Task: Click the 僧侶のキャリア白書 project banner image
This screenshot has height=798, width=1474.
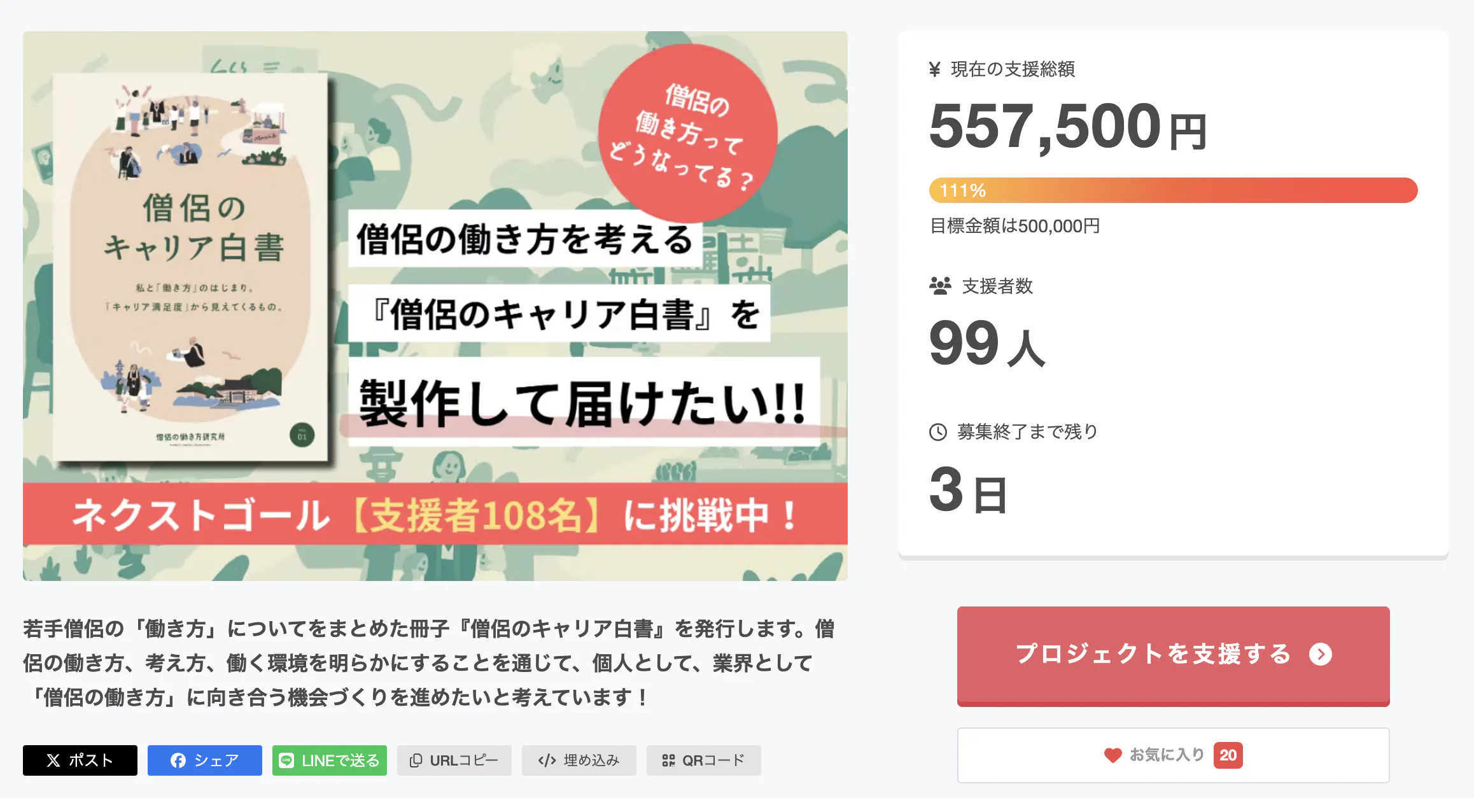Action: coord(435,306)
